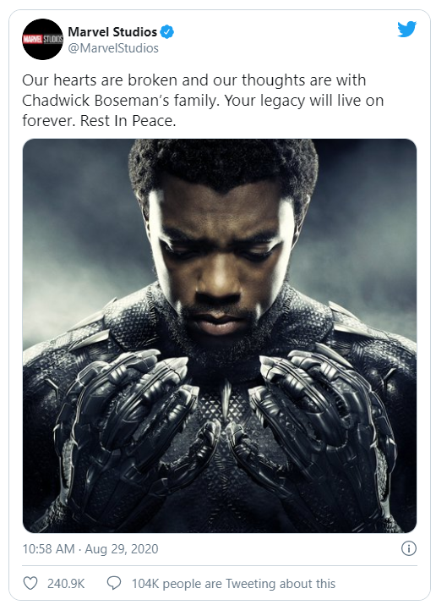This screenshot has width=447, height=616.
Task: Click the 240.9K like count
Action: pos(66,584)
